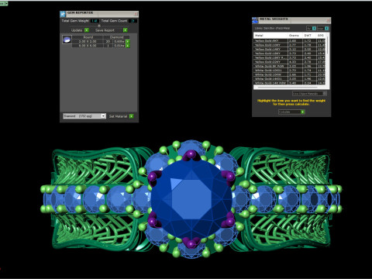
Task: Click the Total Gem Weight value field
Action: (95, 21)
